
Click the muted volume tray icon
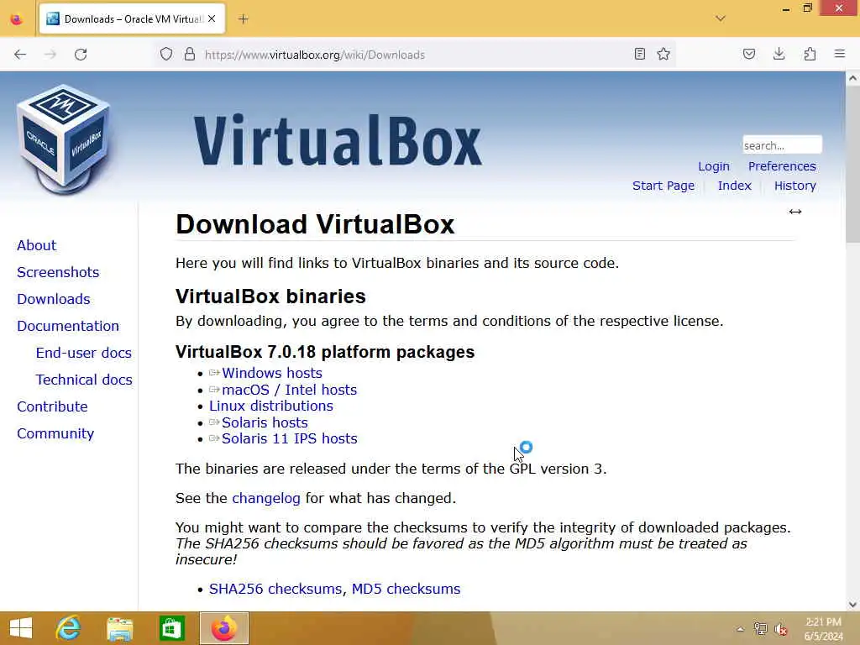780,629
